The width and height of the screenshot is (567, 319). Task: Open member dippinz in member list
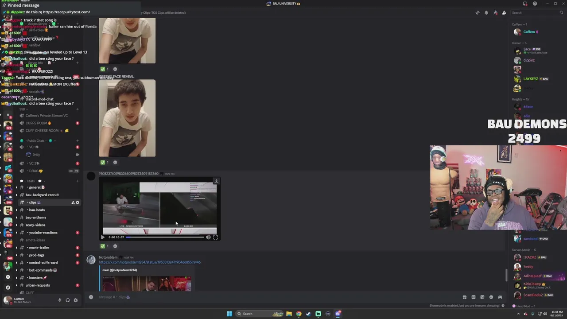pyautogui.click(x=529, y=60)
